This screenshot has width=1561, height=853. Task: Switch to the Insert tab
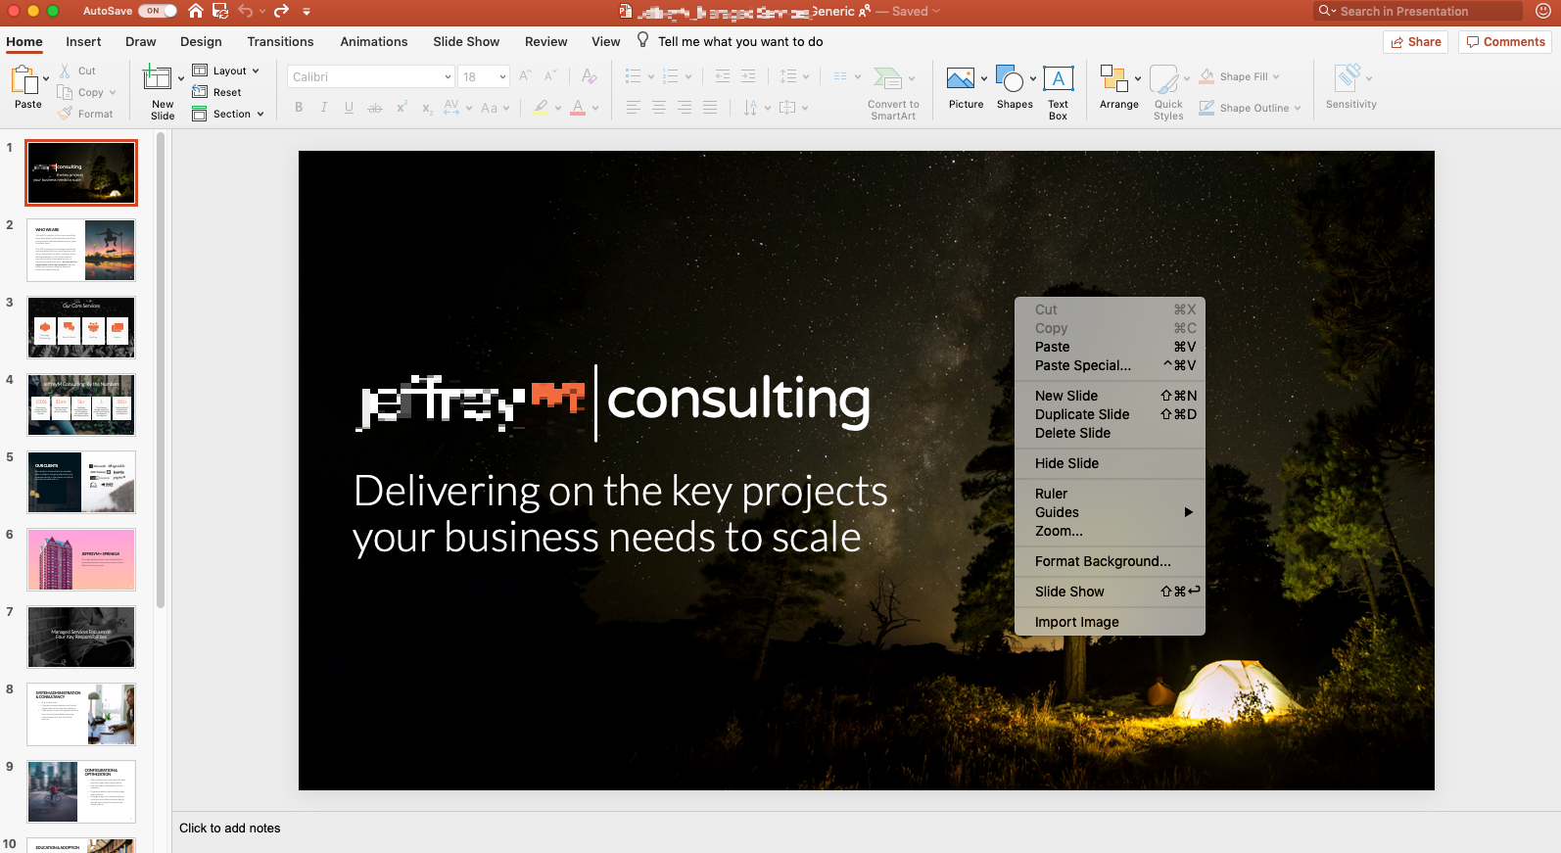pyautogui.click(x=83, y=41)
